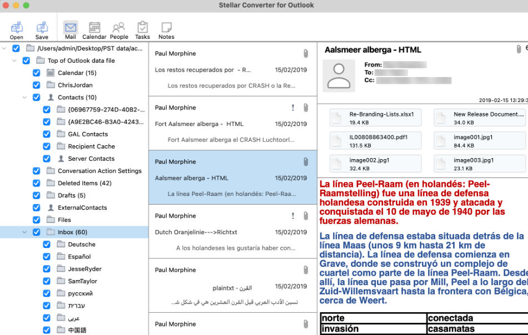Click the Calendar (15) folder icon

[x=51, y=73]
